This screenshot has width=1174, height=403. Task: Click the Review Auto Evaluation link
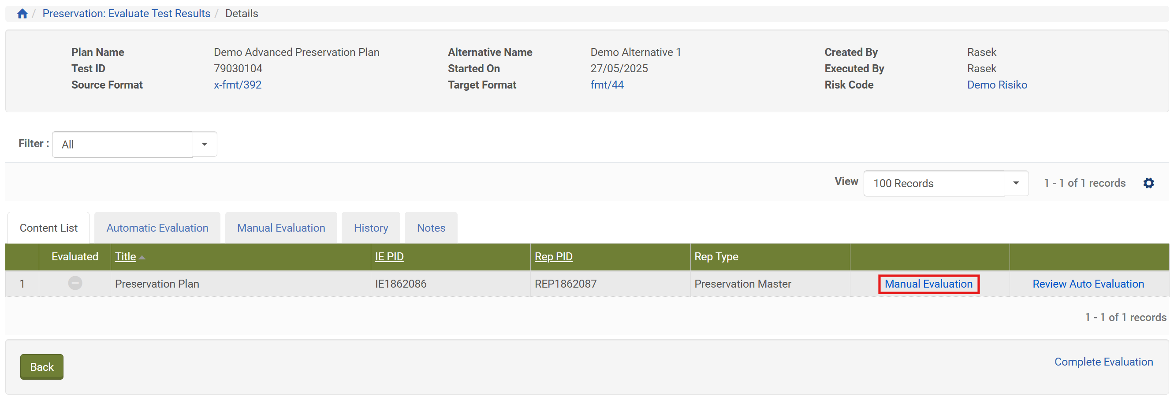(x=1088, y=284)
